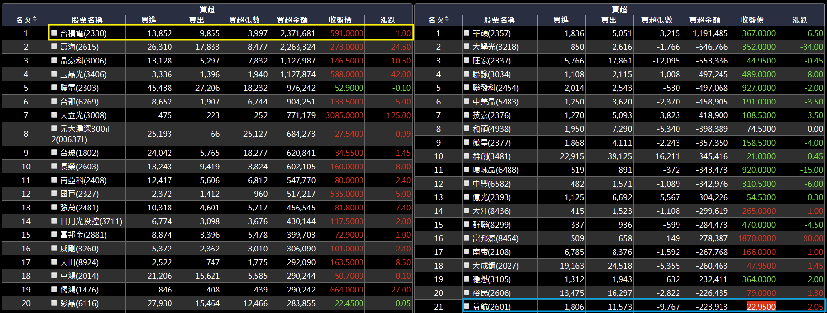Tick the checkbox for 彩晶(6116)
This screenshot has width=827, height=313.
(x=54, y=303)
